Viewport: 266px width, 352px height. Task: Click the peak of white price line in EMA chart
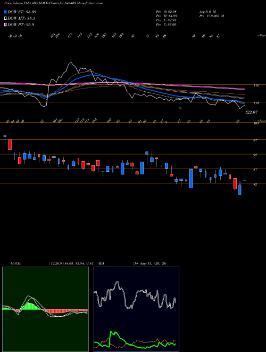tap(71, 62)
